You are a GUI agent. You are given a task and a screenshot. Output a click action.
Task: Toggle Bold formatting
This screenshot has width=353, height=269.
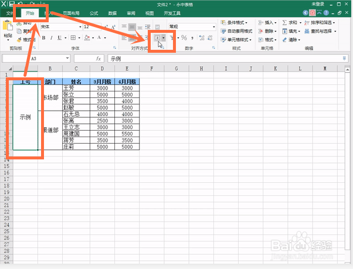(43, 38)
